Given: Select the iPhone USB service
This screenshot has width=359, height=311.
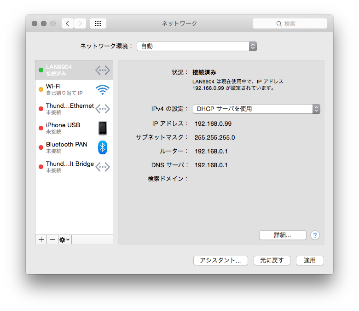Looking at the screenshot, I should coord(74,128).
